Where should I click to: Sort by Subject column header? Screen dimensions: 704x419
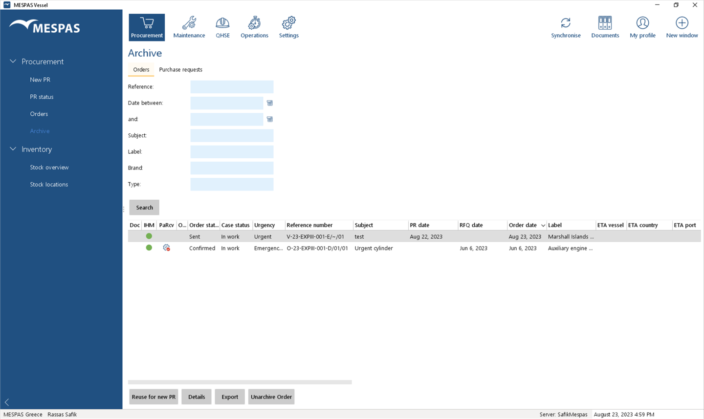coord(380,225)
